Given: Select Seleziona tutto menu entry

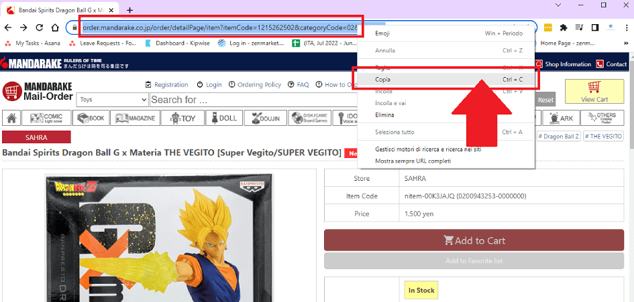Looking at the screenshot, I should point(446,132).
